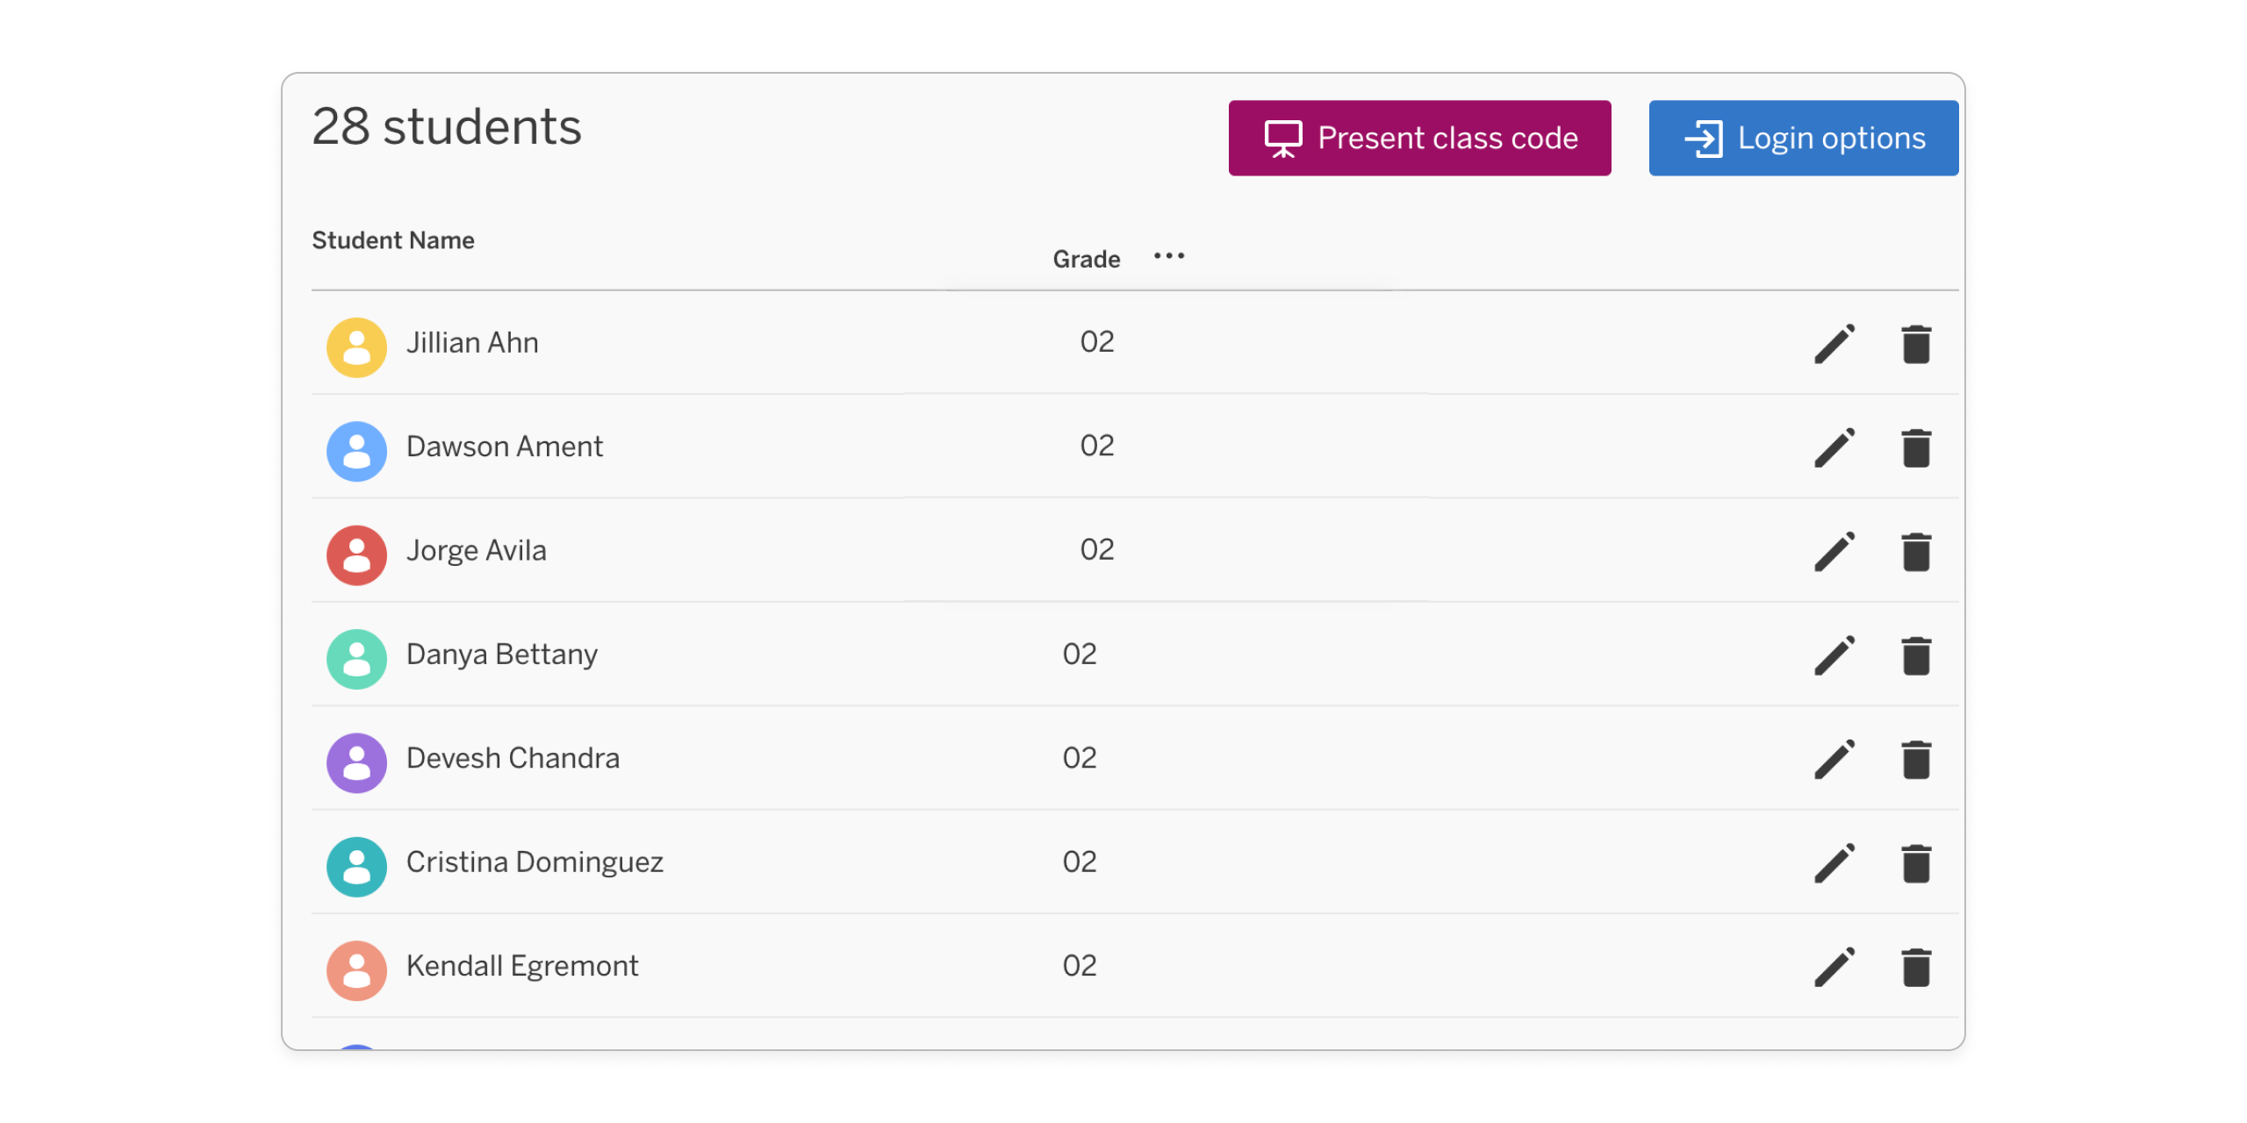Click the Grade column header

click(x=1086, y=258)
